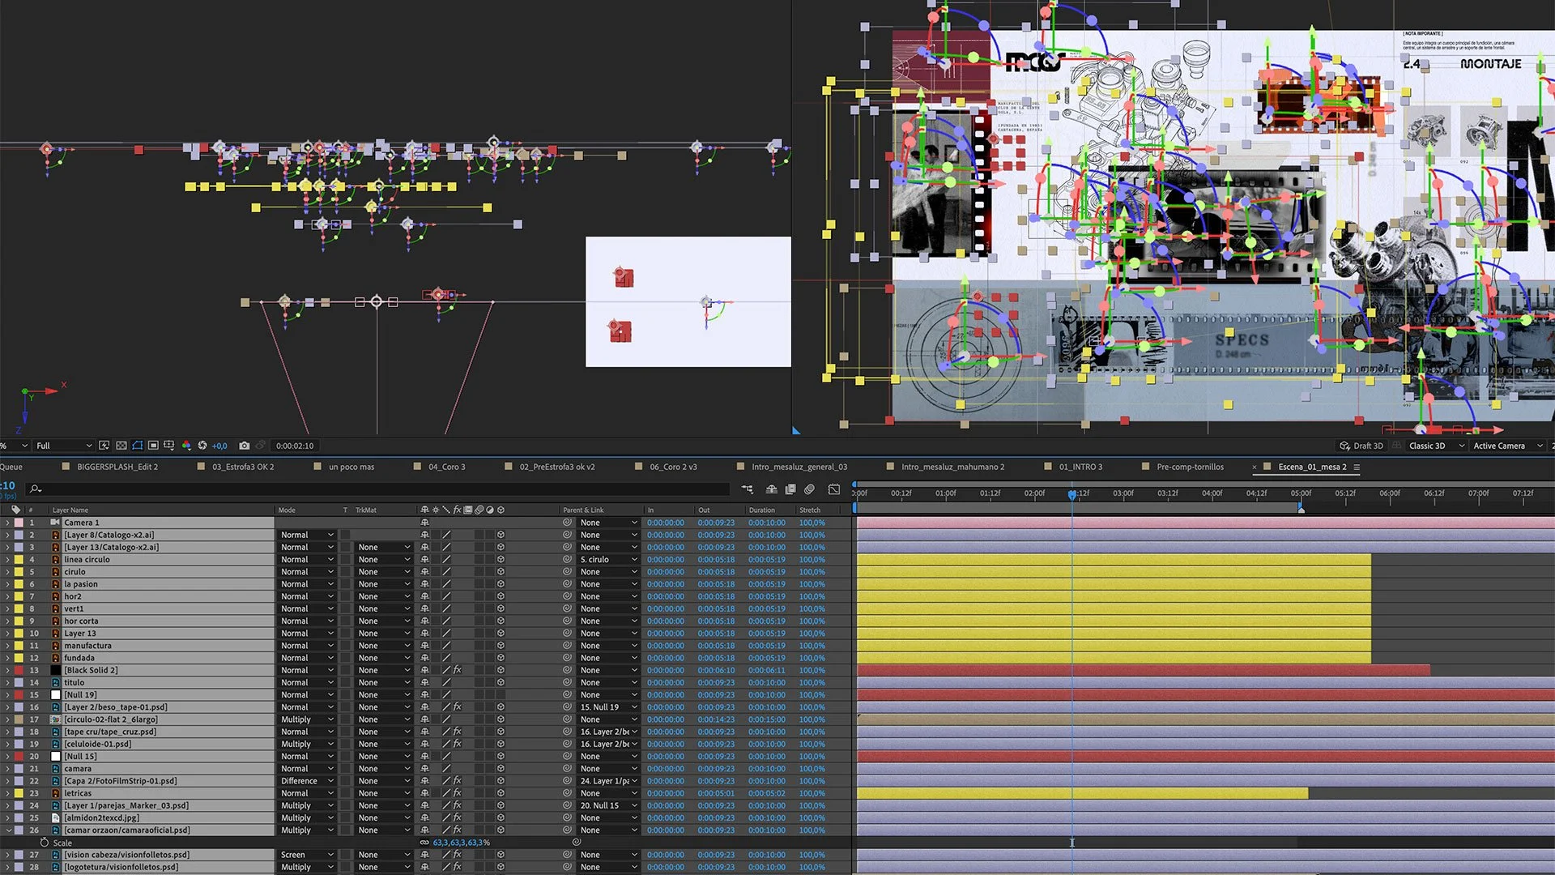Viewport: 1555px width, 875px height.
Task: Toggle effects switch for letricas layer
Action: pos(457,793)
